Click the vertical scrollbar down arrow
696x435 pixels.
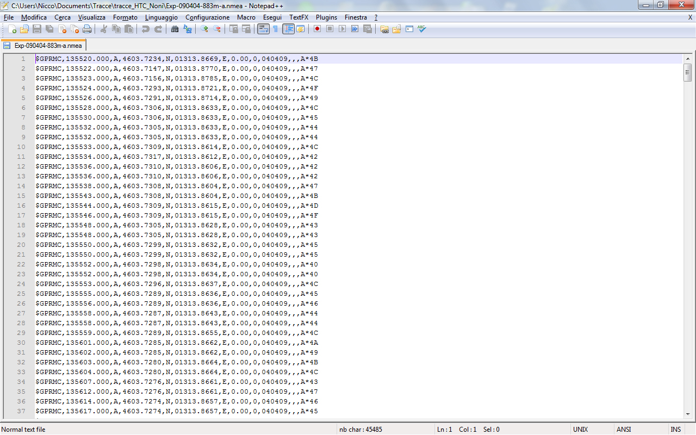point(687,414)
